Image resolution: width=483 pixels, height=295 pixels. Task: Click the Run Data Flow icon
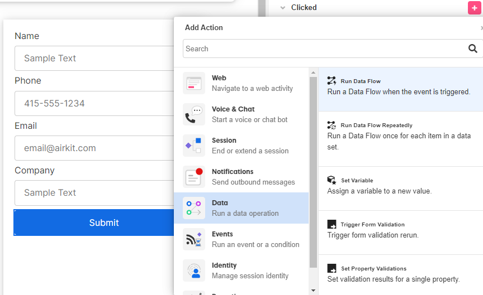pyautogui.click(x=332, y=81)
